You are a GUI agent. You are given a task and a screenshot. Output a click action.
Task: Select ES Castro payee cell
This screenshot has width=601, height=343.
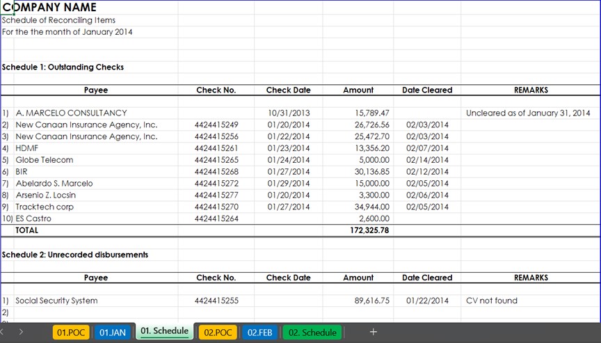coord(33,218)
